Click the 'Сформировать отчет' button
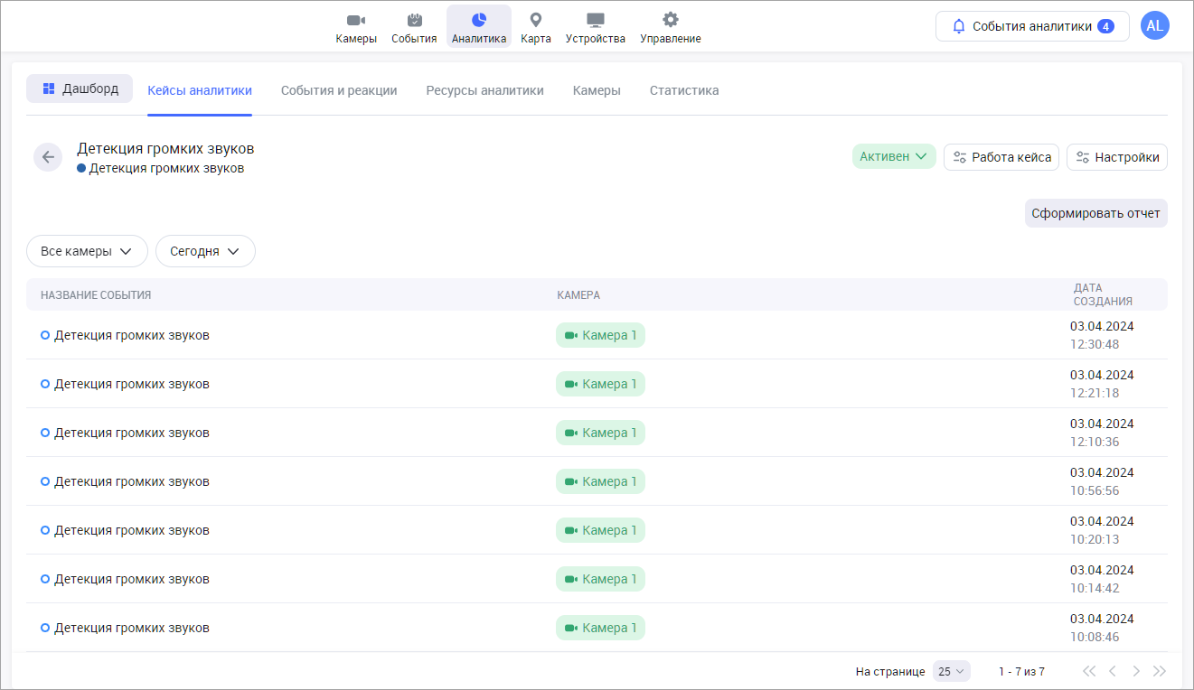Viewport: 1194px width, 690px height. (1095, 213)
